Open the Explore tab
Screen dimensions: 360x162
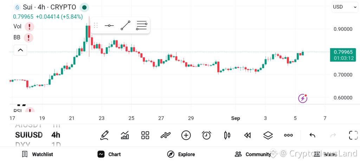[x=181, y=154]
